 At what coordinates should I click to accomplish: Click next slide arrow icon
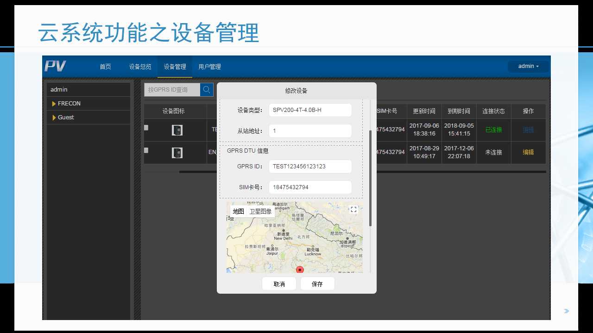566,311
